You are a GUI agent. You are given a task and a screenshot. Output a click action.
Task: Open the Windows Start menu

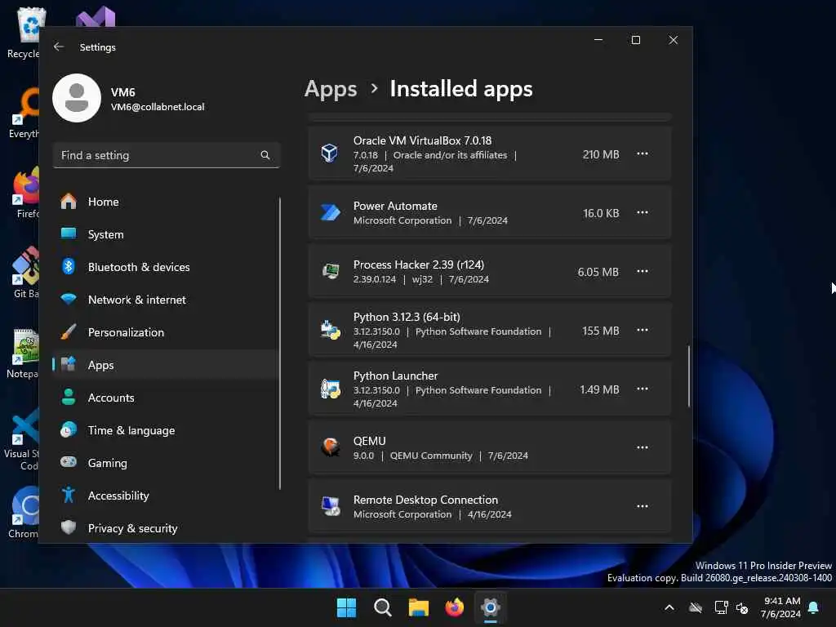pos(346,607)
